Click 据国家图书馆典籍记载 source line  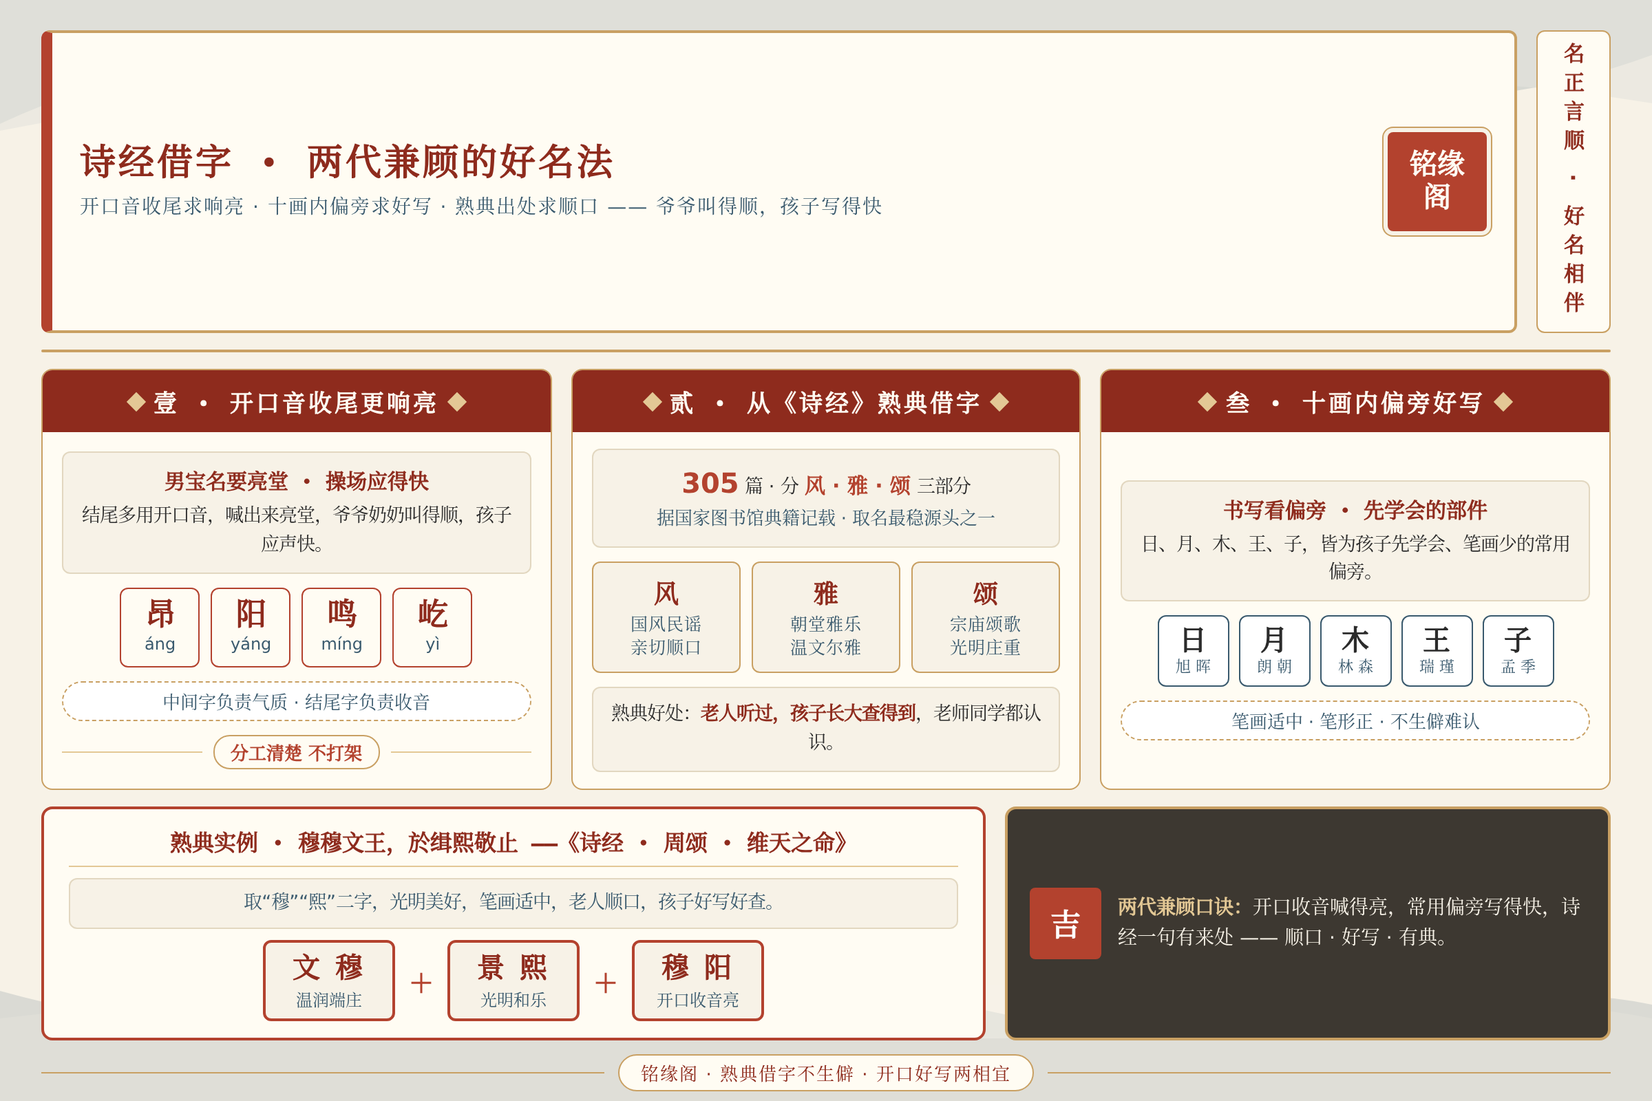825,517
